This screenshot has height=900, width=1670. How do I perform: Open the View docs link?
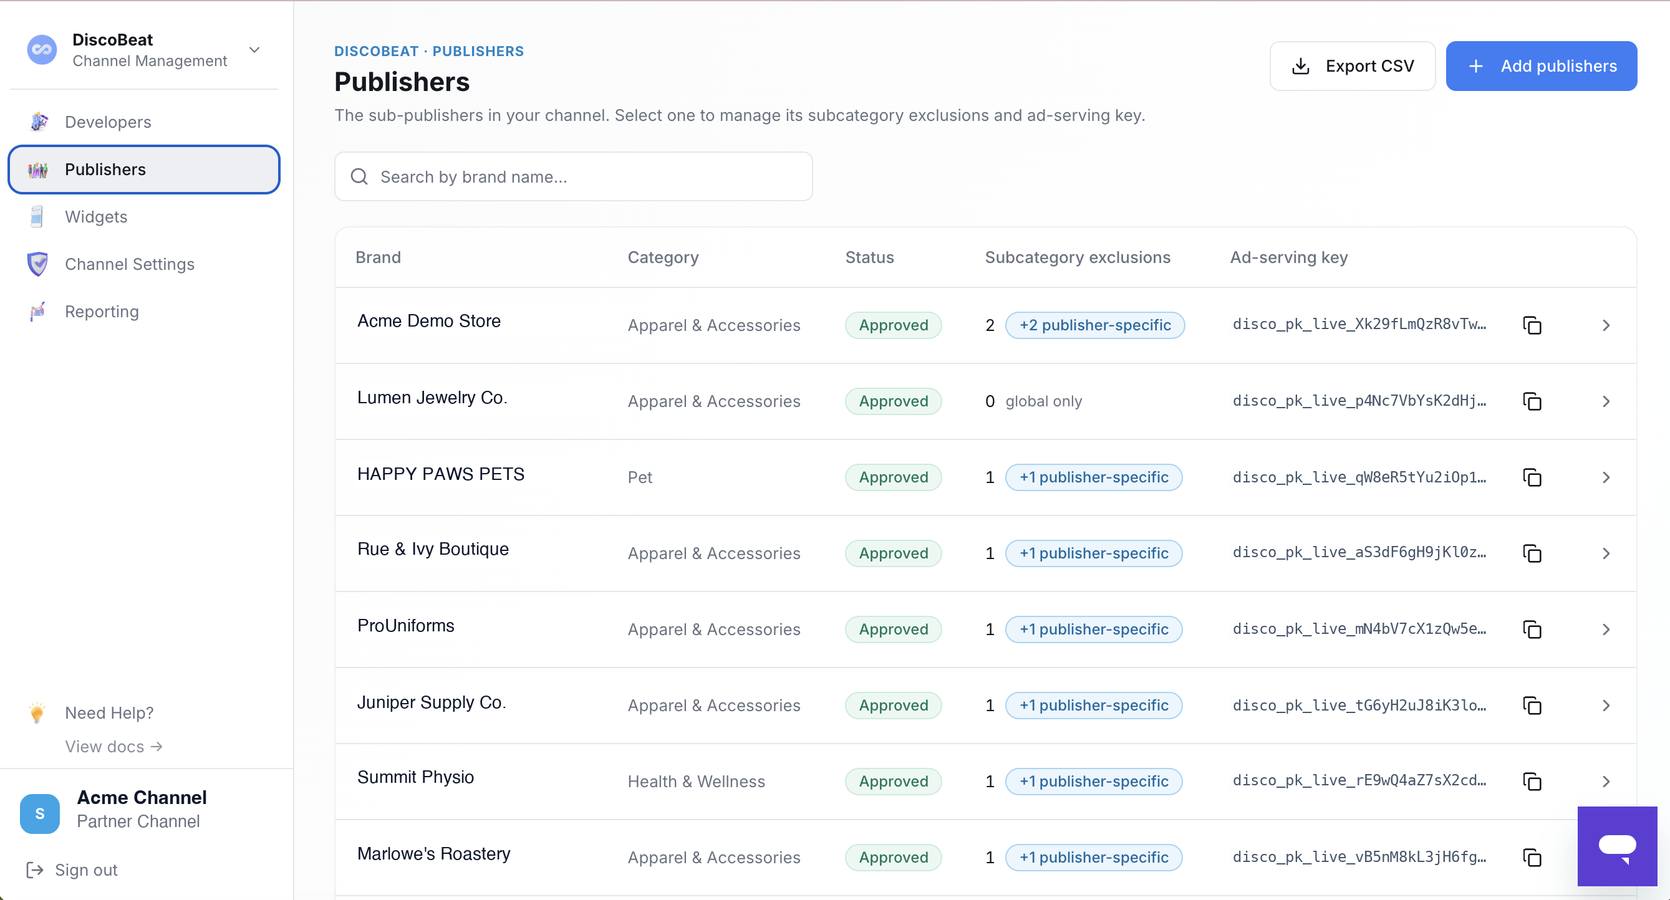113,747
